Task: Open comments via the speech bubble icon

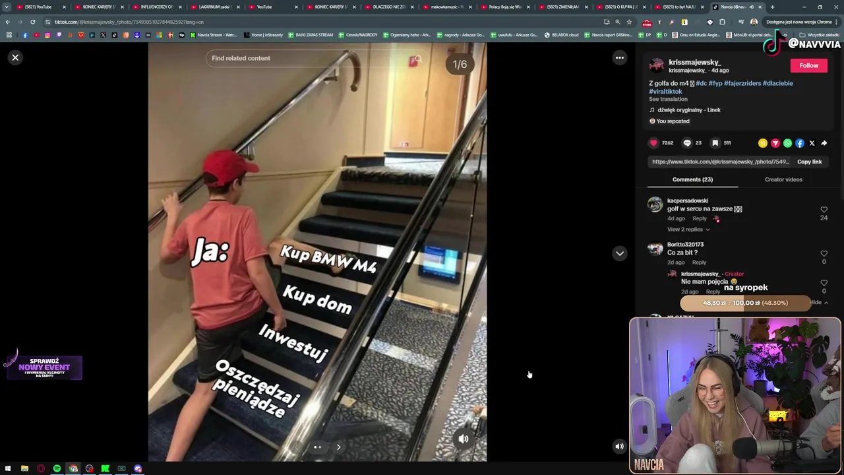Action: tap(687, 142)
